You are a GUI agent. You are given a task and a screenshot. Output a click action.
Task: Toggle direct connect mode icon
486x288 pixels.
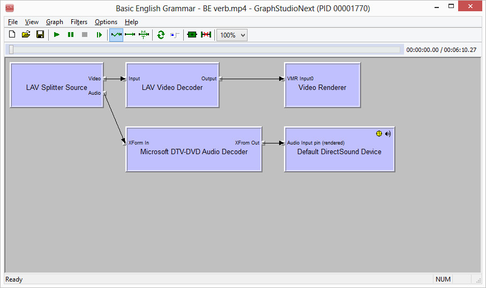click(130, 35)
